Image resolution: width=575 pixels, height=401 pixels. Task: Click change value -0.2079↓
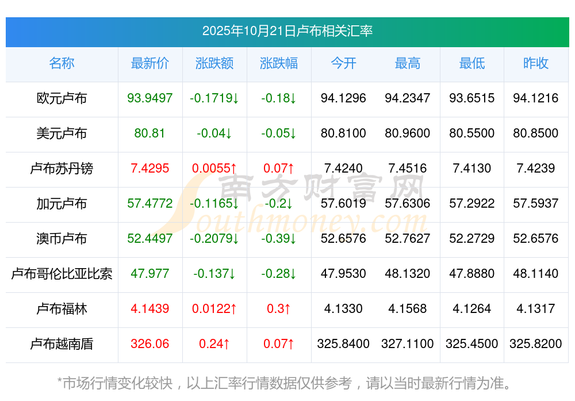pos(214,239)
